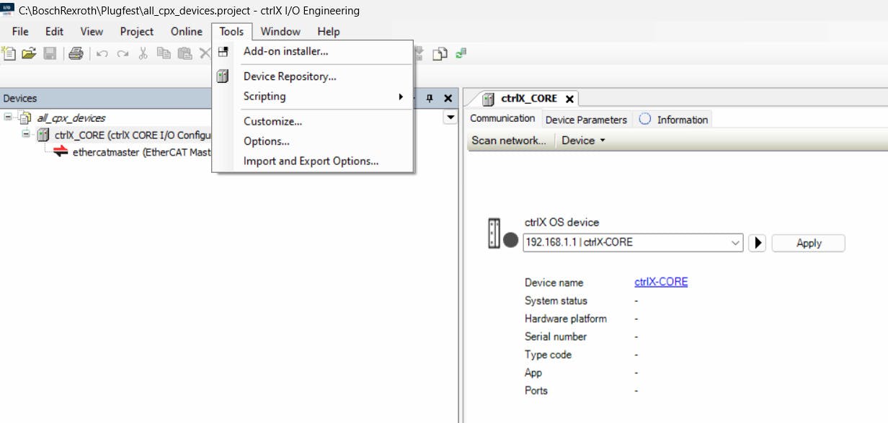Click the Serial number label
This screenshot has width=888, height=423.
(x=556, y=337)
